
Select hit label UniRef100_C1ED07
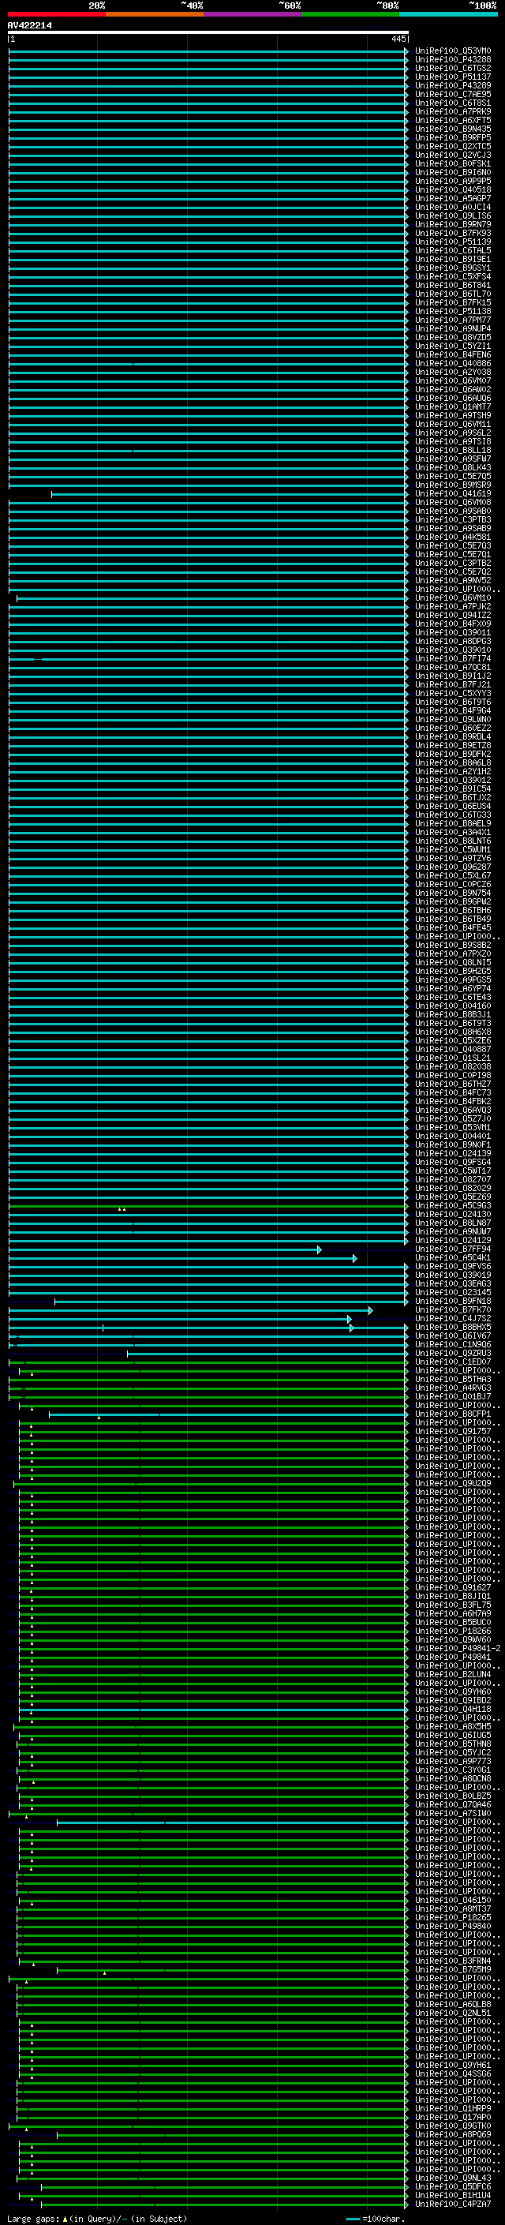click(452, 1362)
